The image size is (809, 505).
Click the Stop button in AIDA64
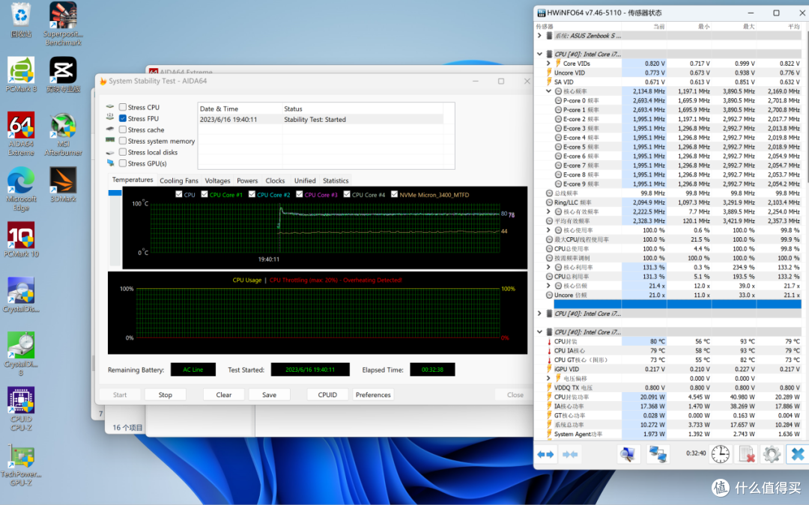tap(165, 395)
